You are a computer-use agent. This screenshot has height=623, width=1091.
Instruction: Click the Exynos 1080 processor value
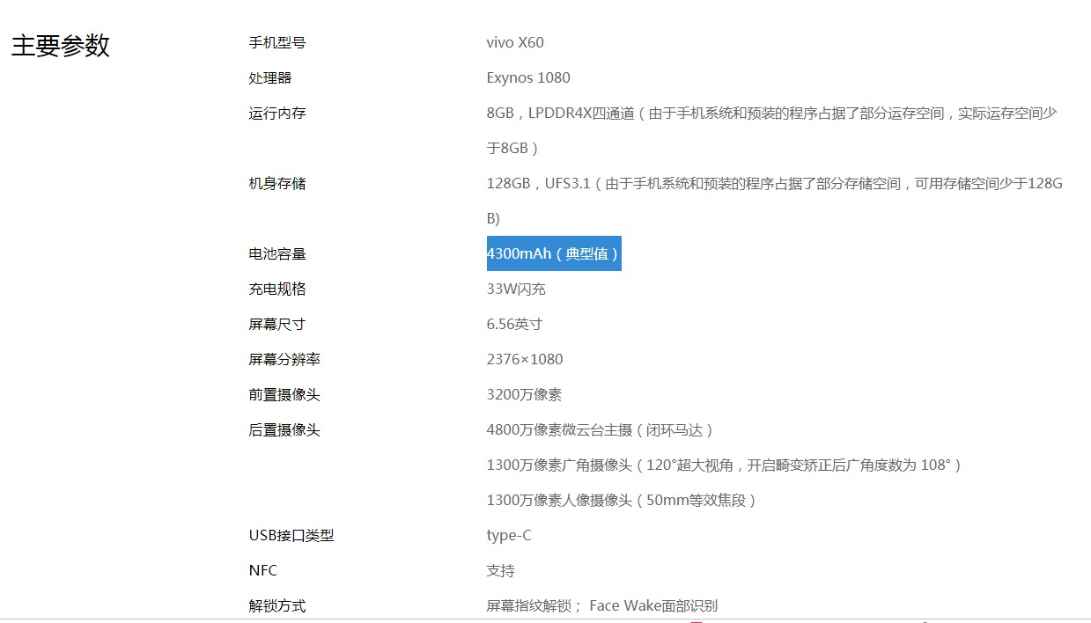528,77
